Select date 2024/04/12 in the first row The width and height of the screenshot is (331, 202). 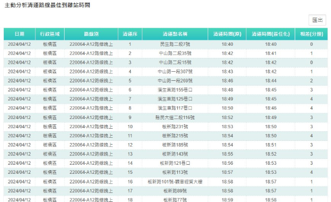[x=19, y=44]
